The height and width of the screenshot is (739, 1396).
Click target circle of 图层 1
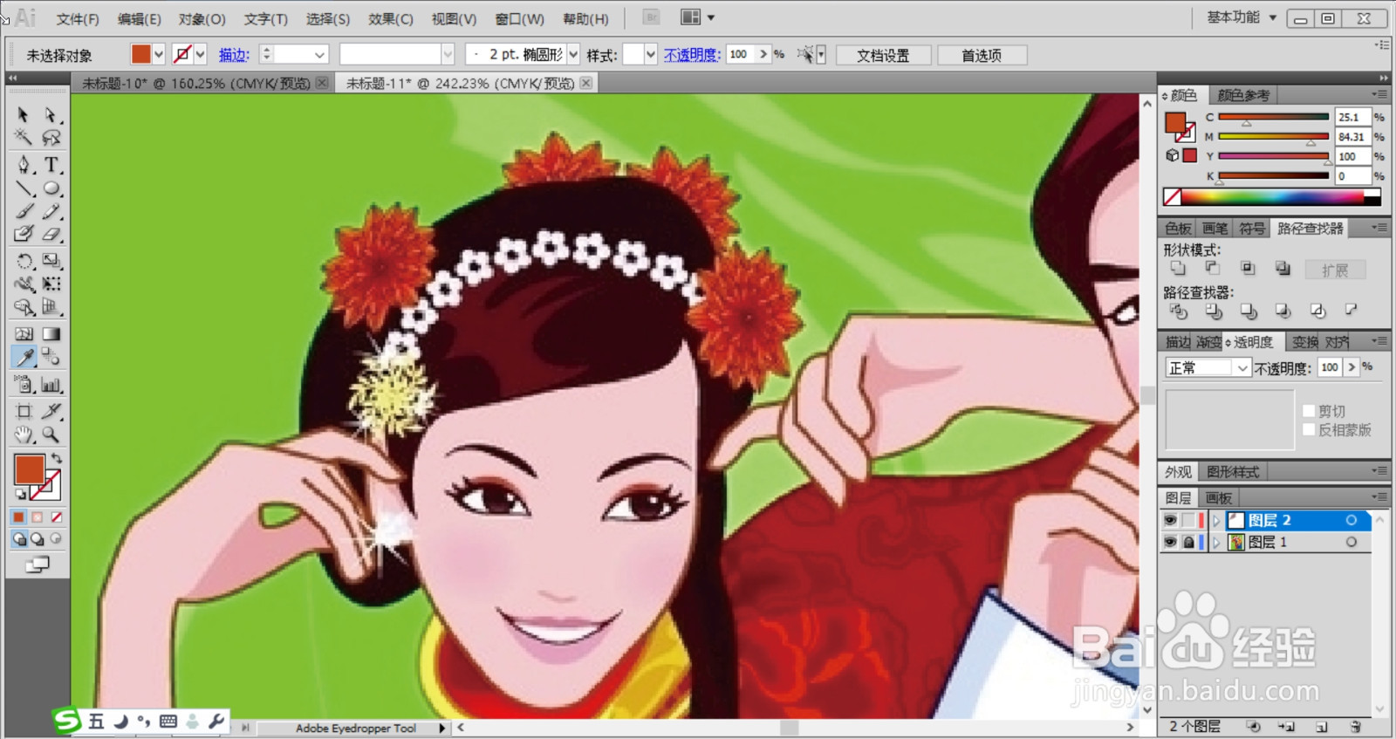click(x=1352, y=542)
